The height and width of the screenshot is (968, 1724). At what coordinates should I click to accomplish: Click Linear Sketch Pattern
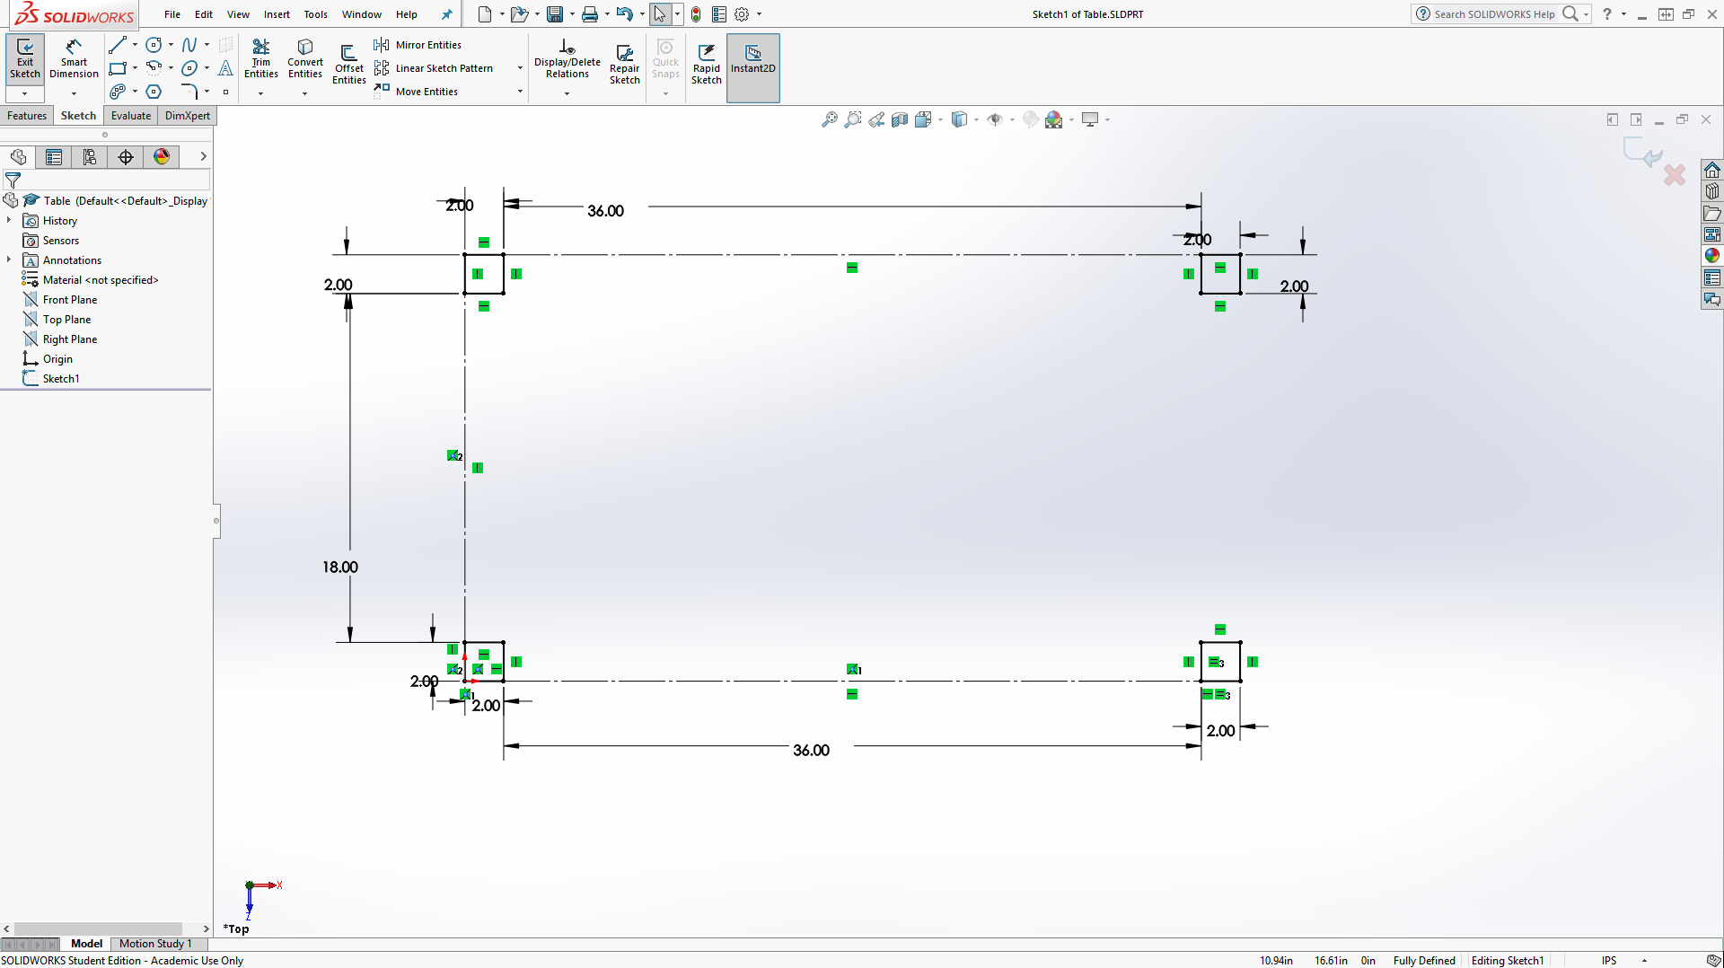[435, 68]
